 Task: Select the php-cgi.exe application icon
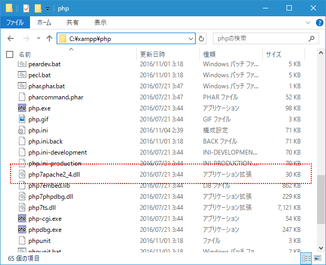point(22,218)
